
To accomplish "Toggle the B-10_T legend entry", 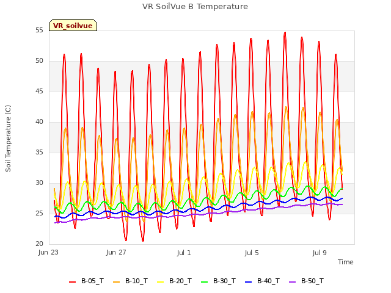I will (130, 281).
